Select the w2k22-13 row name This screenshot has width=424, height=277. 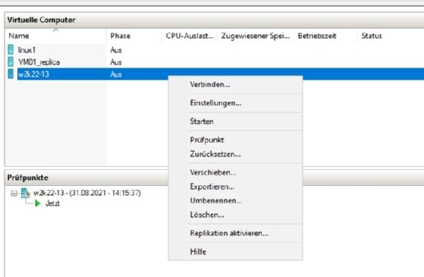(x=33, y=74)
